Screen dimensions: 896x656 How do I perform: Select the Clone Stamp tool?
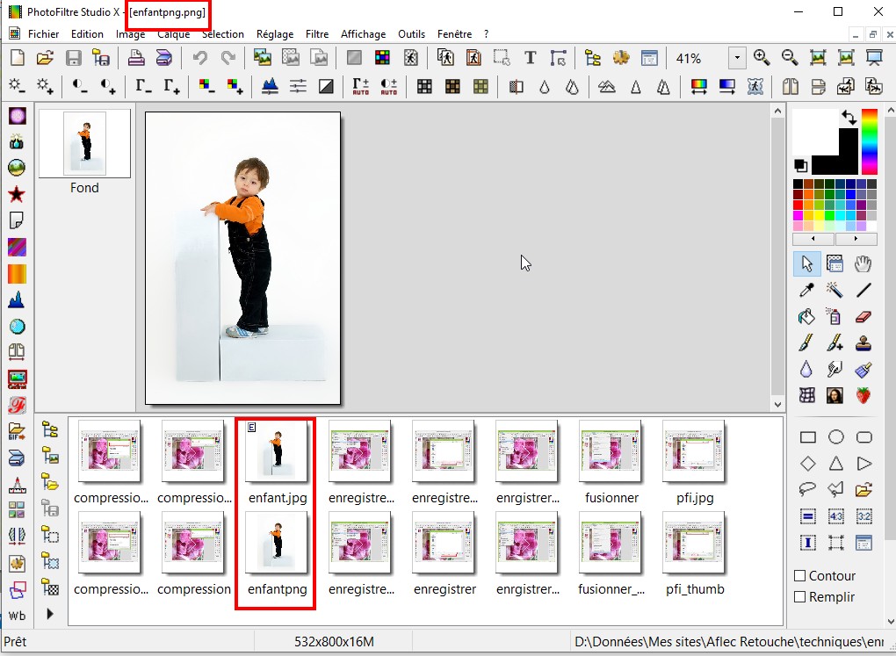tap(863, 342)
